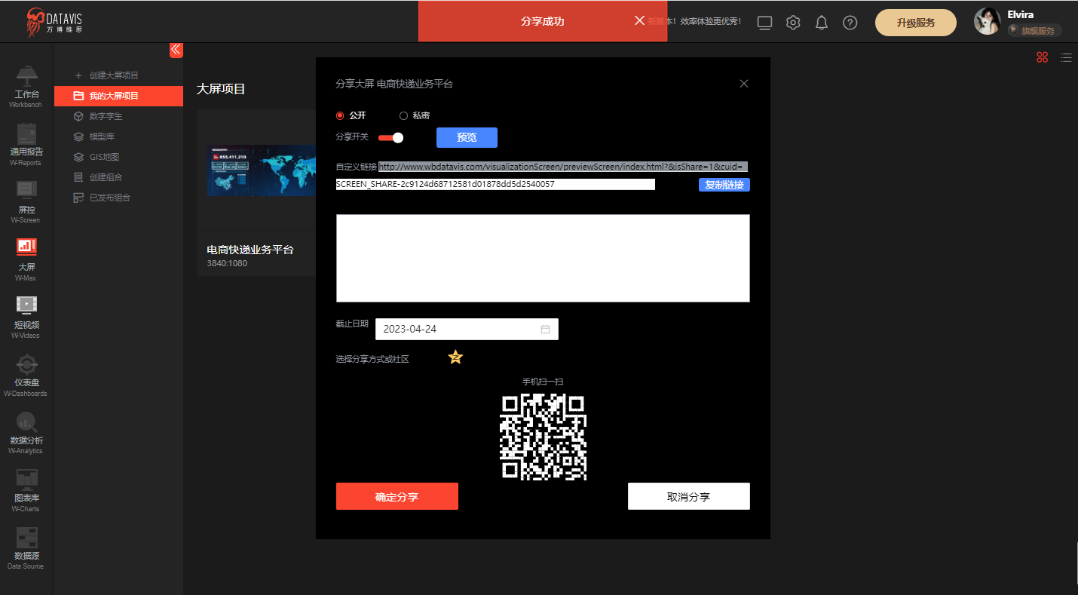The image size is (1078, 595).
Task: Select 创建大屏项目 menu item
Action: [114, 75]
